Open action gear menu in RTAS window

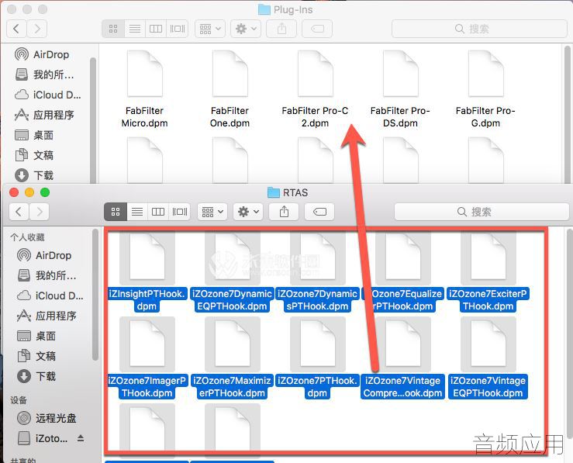(x=248, y=212)
